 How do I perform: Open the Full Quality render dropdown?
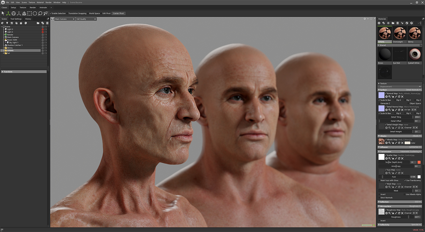click(86, 19)
